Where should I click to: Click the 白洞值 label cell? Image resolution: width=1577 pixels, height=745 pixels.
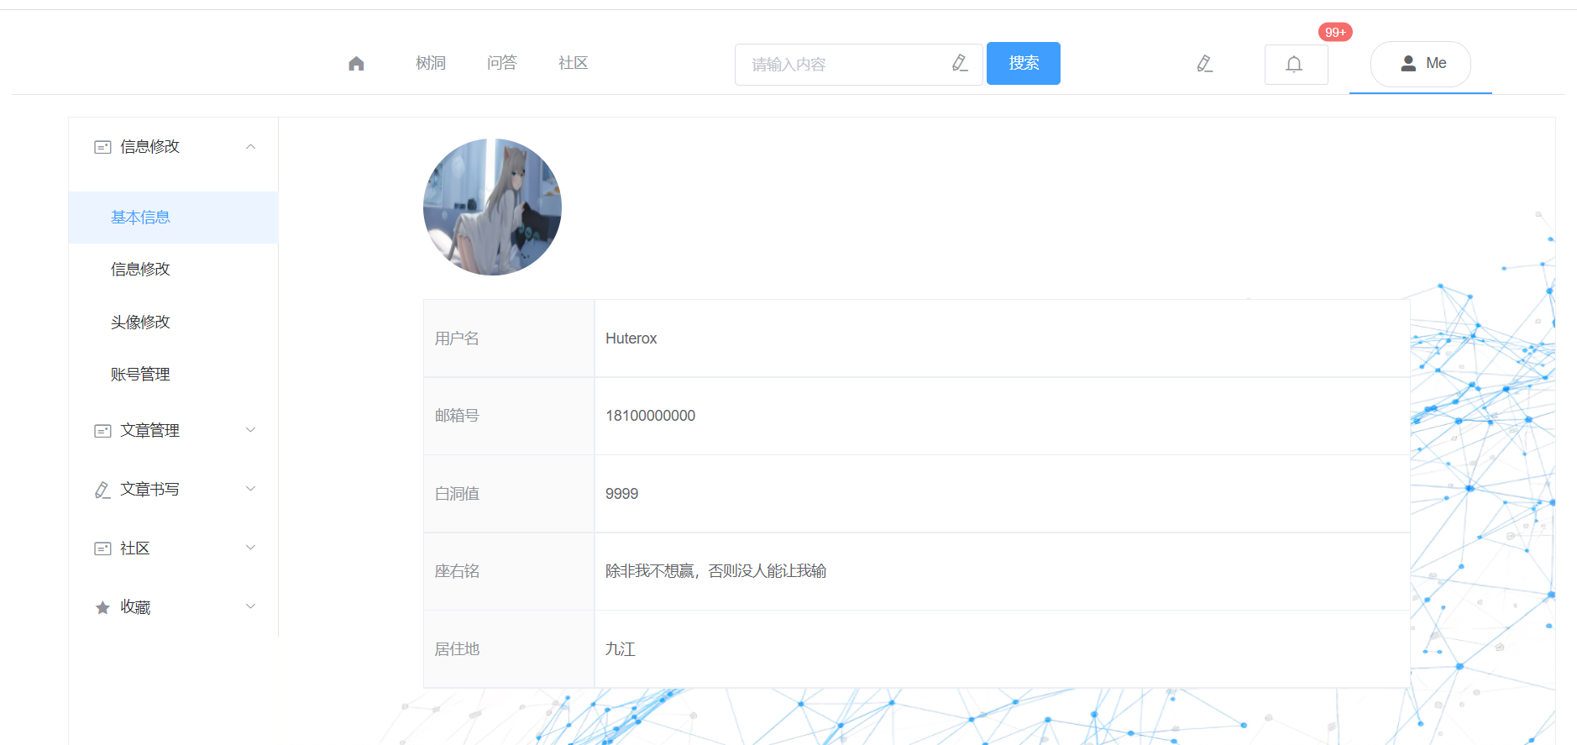509,494
